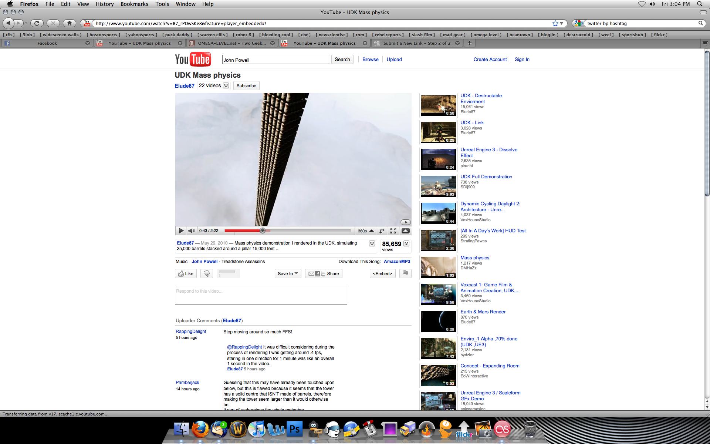Open Photoshop from the Dock
The height and width of the screenshot is (444, 710).
point(295,430)
